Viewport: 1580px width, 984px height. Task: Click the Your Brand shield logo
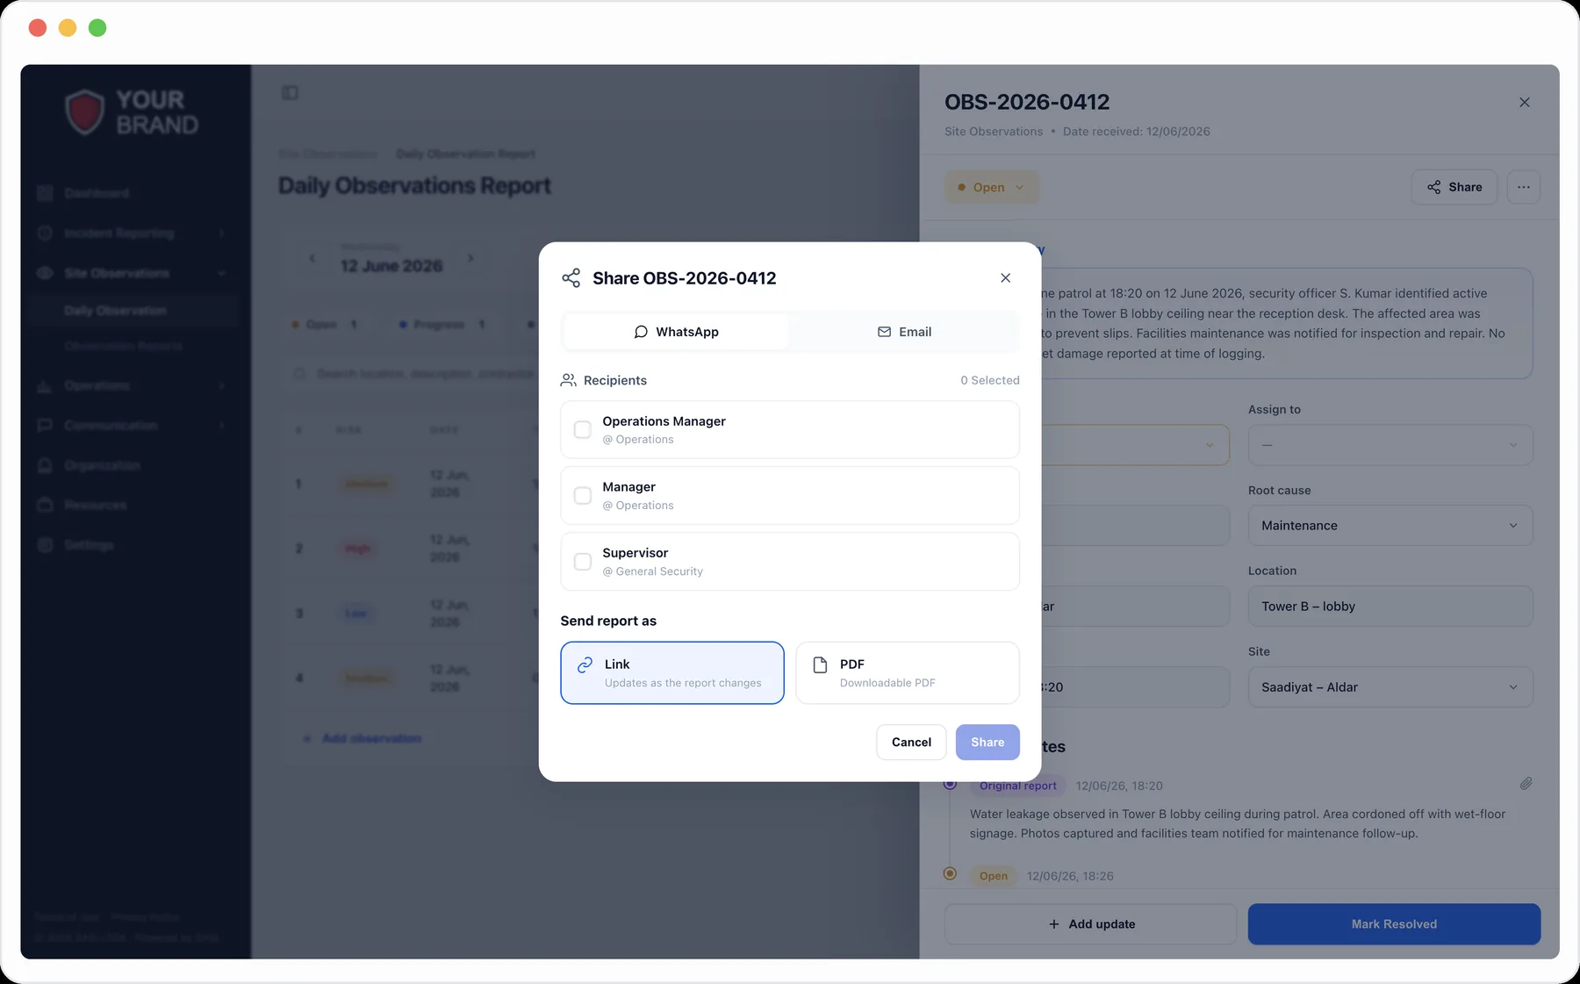85,112
